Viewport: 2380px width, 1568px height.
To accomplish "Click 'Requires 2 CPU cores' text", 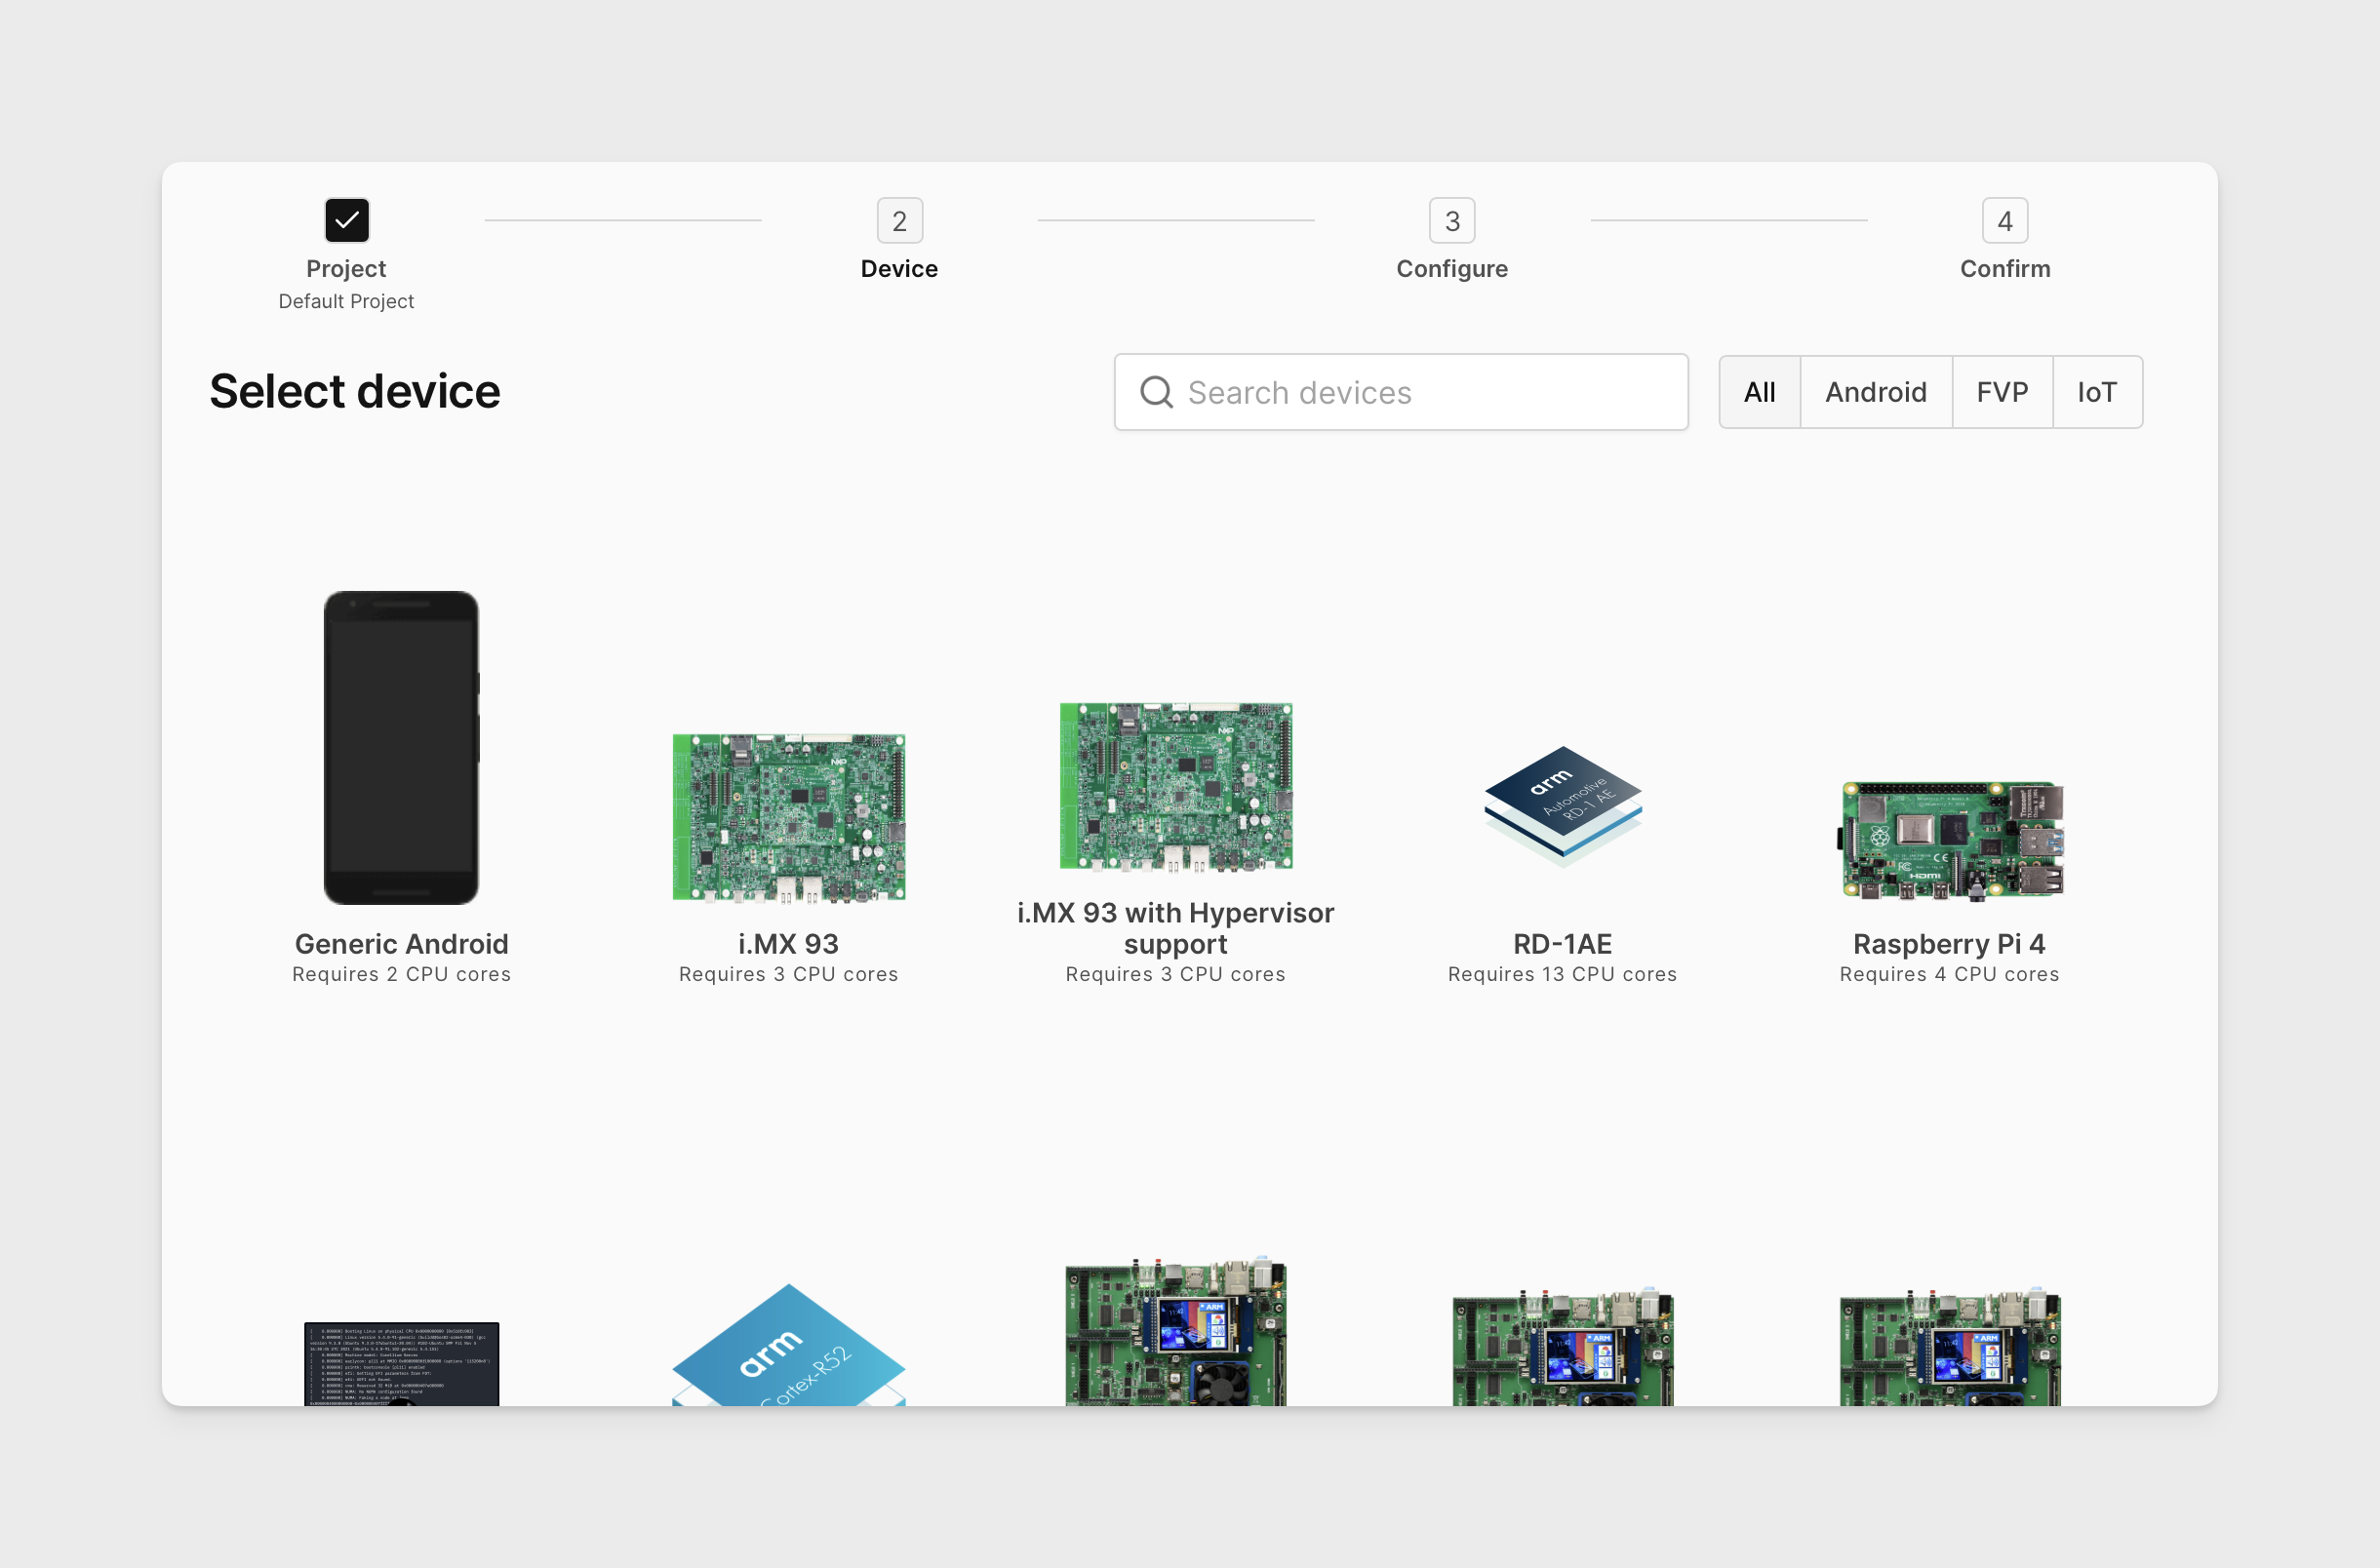I will (401, 974).
